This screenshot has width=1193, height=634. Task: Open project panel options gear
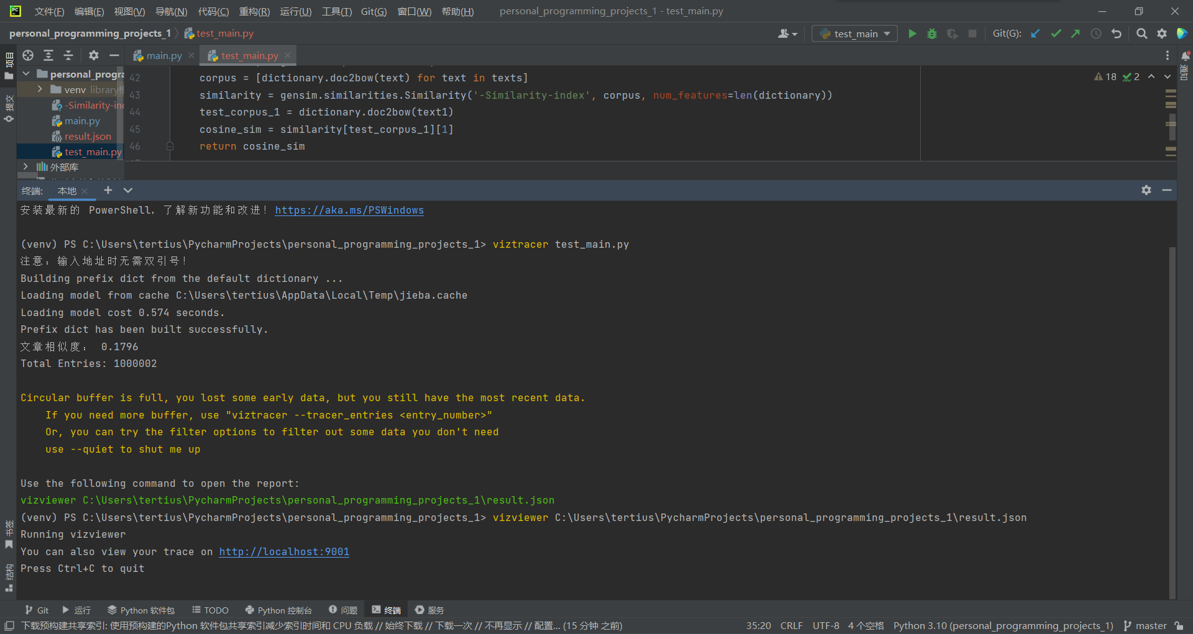tap(94, 55)
